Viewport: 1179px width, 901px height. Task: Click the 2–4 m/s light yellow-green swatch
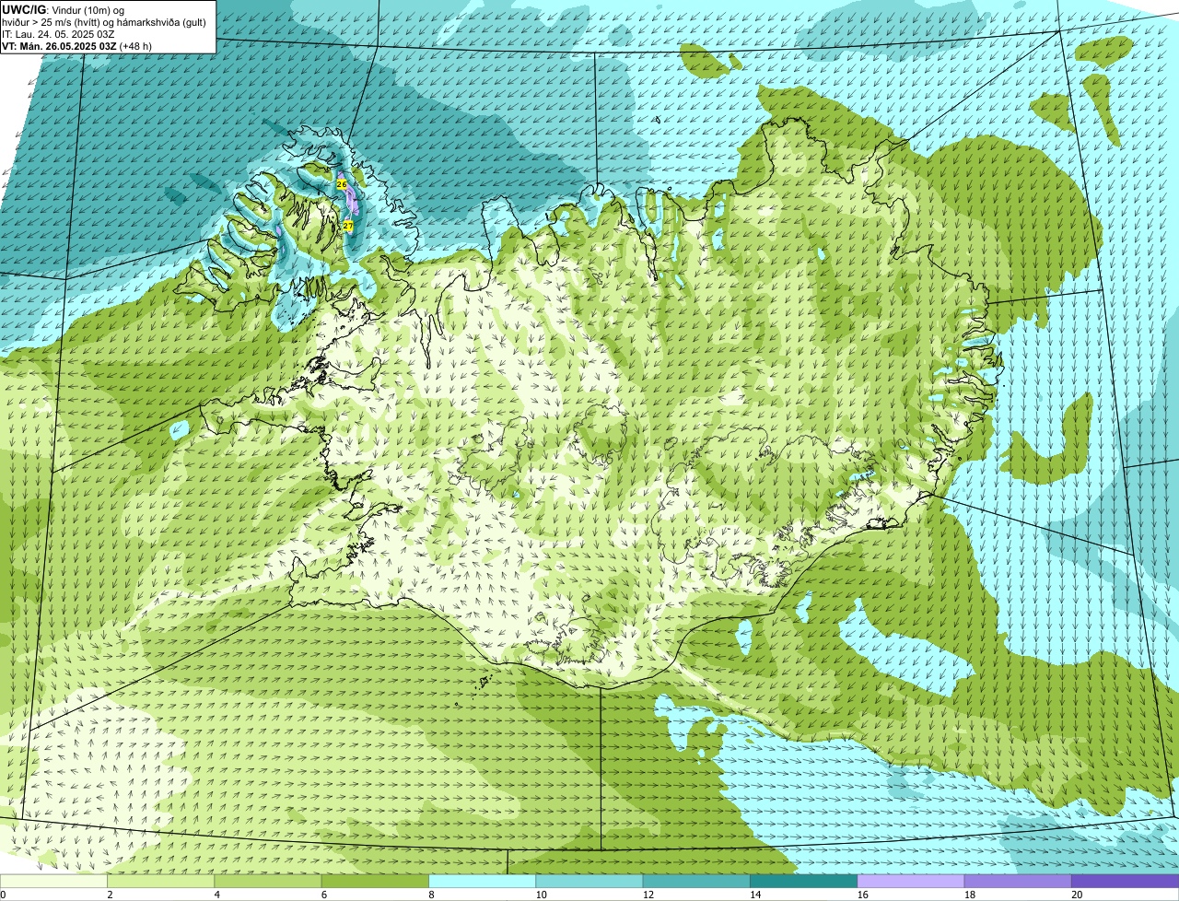161,881
